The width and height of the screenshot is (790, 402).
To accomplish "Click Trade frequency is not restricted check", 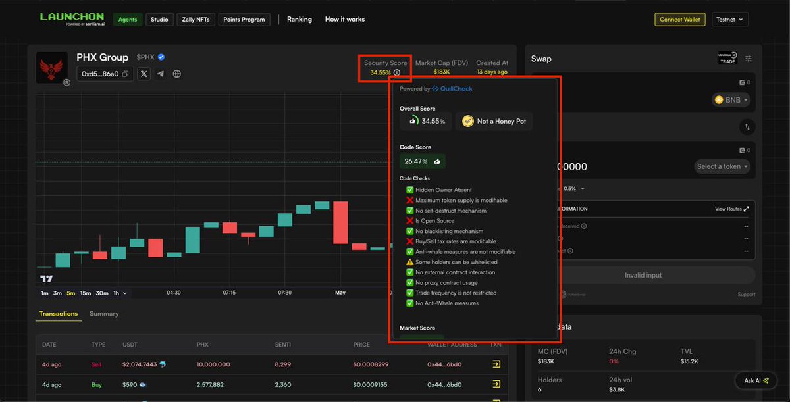I will coord(452,293).
